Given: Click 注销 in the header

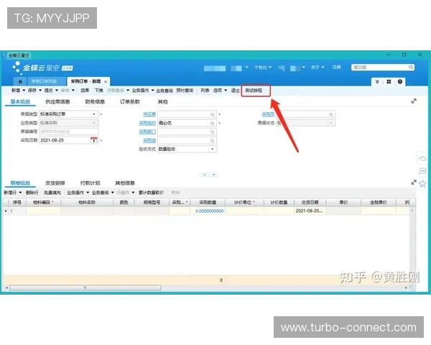Looking at the screenshot, I should click(336, 67).
